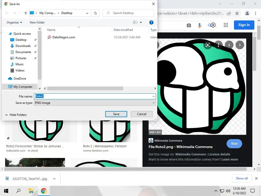Click the Search Desktop field
Viewport: 261px width, 196px height.
click(x=128, y=13)
